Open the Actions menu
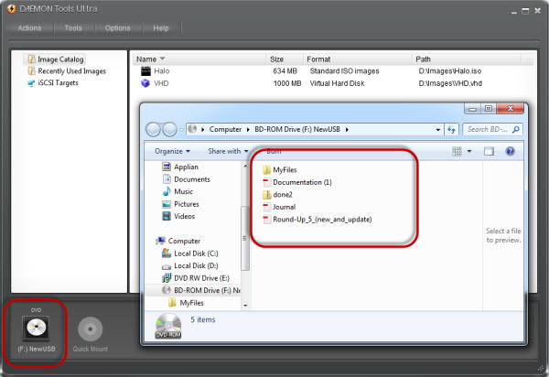Screen dimensions: 549x377 click(30, 28)
